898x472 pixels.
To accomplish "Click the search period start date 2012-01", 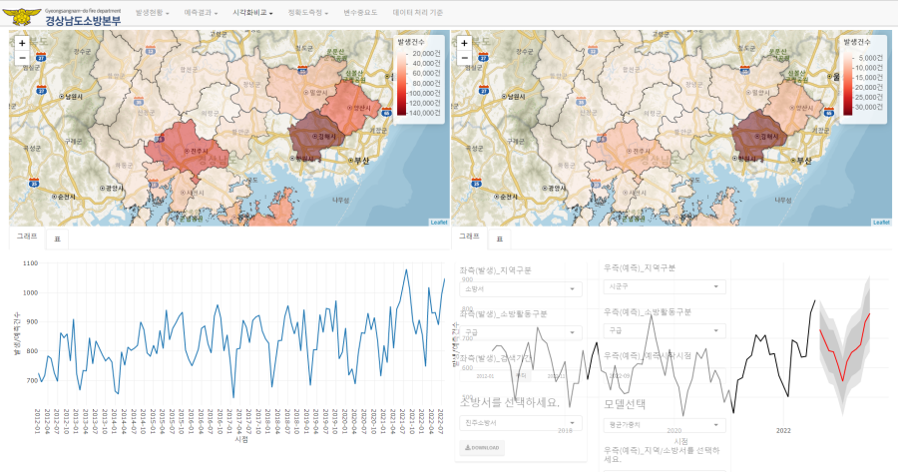I will [485, 376].
